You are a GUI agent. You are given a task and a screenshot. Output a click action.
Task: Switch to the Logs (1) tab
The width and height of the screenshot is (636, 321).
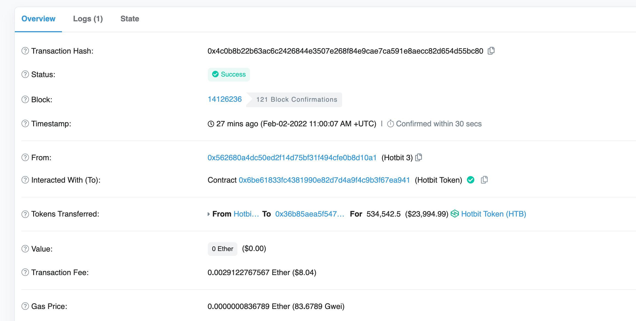tap(88, 19)
